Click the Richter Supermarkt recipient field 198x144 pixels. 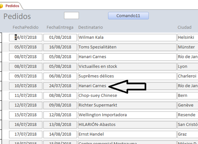[127, 105]
